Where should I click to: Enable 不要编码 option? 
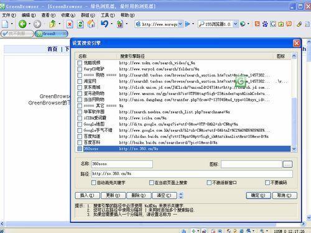267,183
